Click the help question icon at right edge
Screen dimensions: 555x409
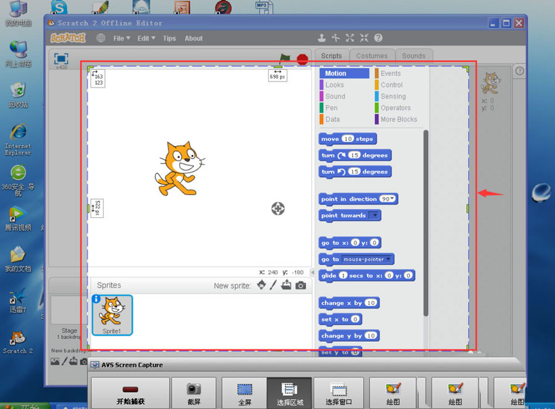[x=520, y=71]
